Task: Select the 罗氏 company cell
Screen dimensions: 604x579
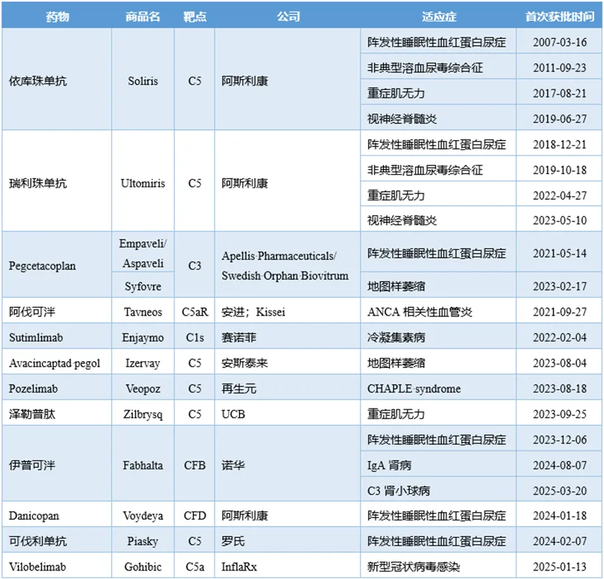Action: 233,541
